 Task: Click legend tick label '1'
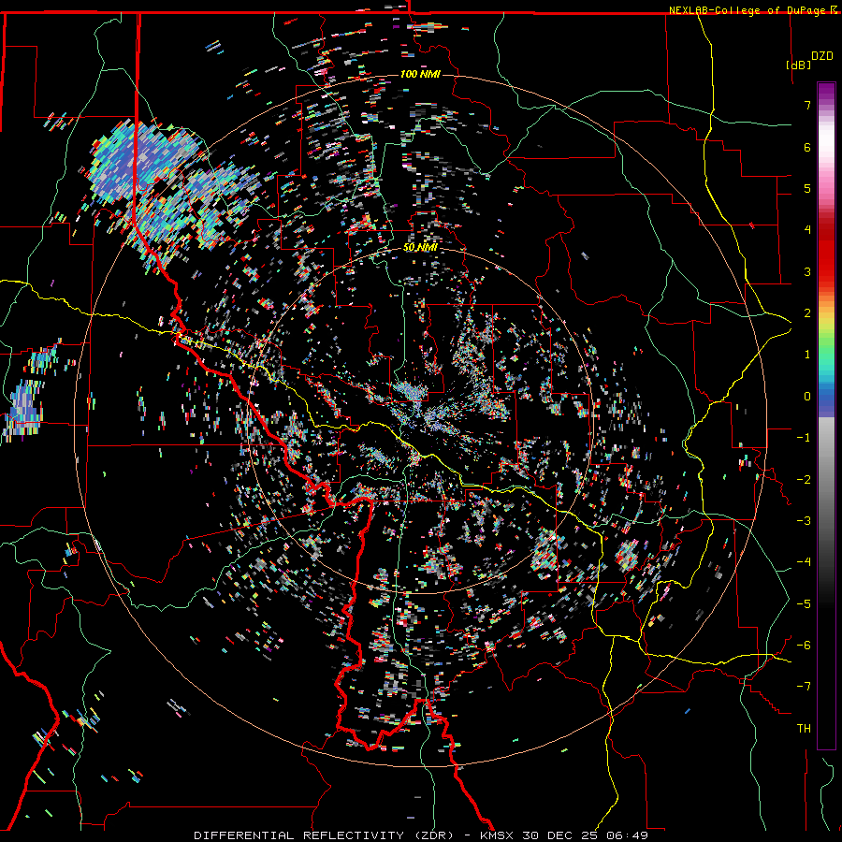pos(807,355)
